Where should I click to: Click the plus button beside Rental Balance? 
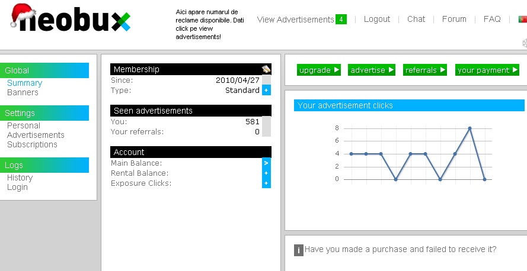coord(266,173)
